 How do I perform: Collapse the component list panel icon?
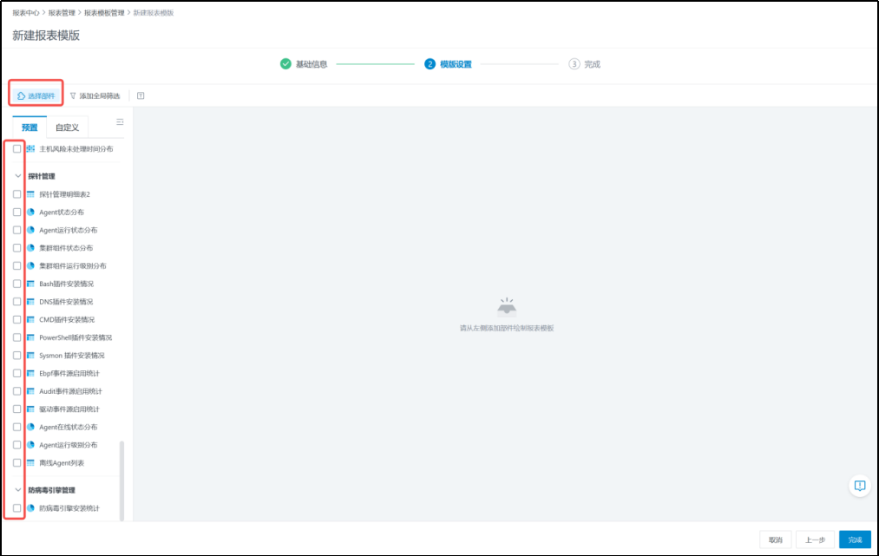(x=120, y=121)
